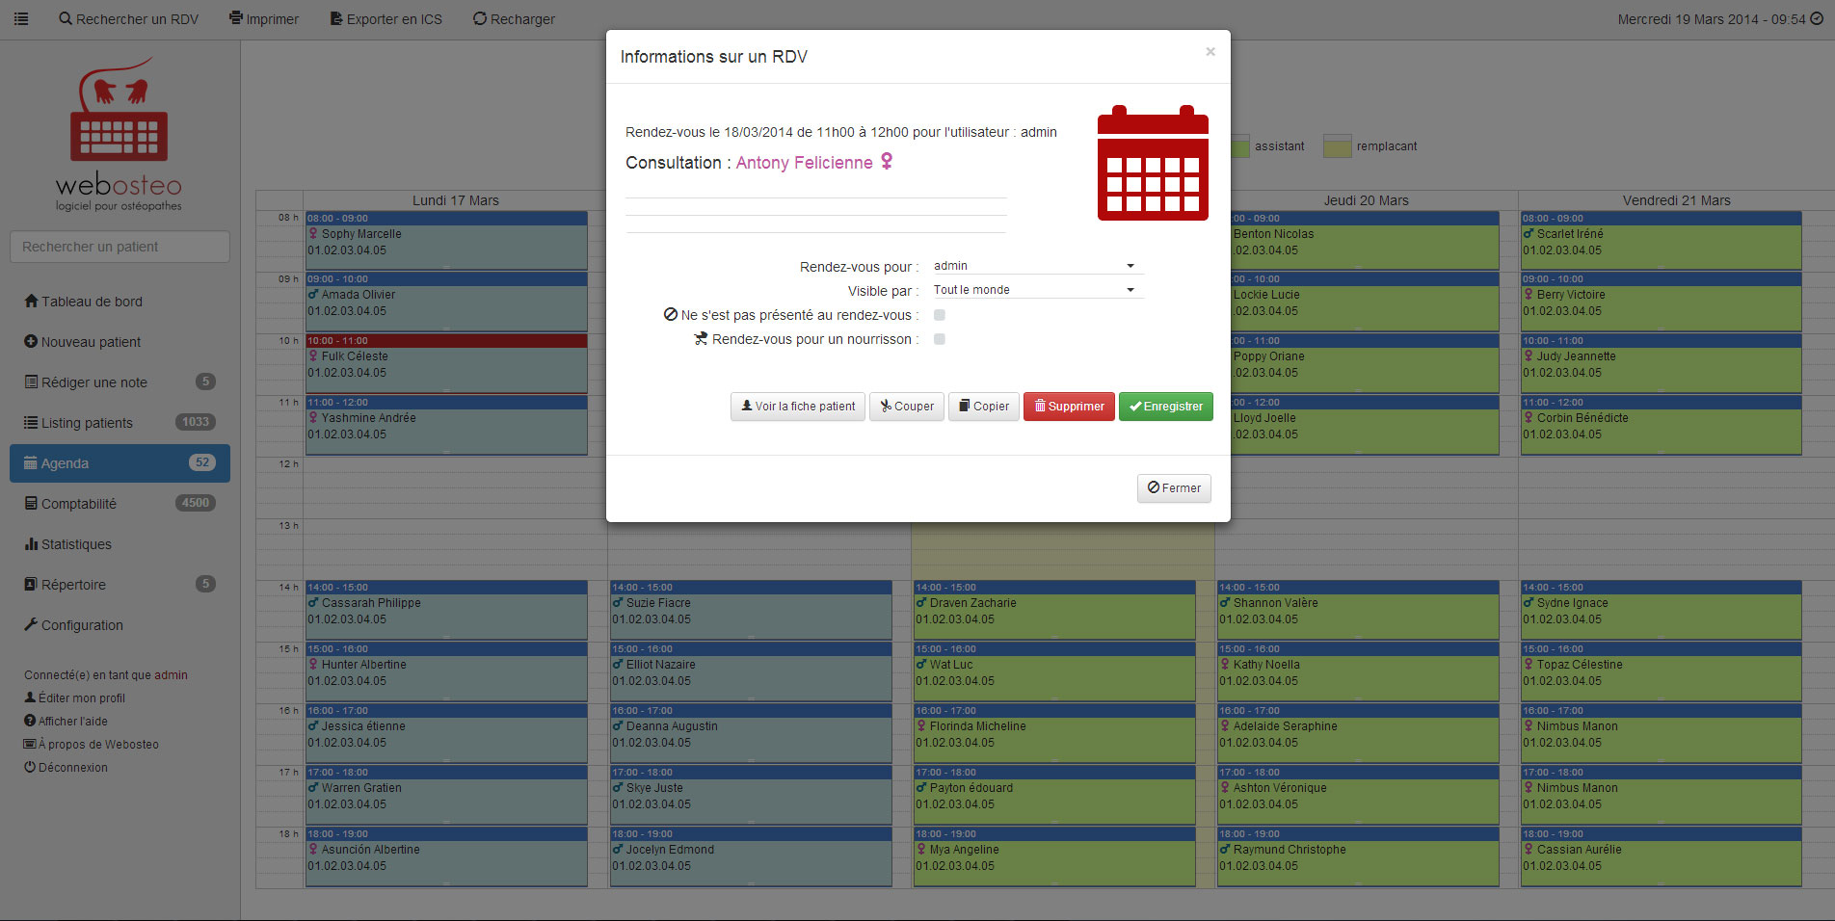This screenshot has height=921, width=1835.
Task: Open Suzie Fiacre 14:00 appointment
Action: click(x=751, y=611)
